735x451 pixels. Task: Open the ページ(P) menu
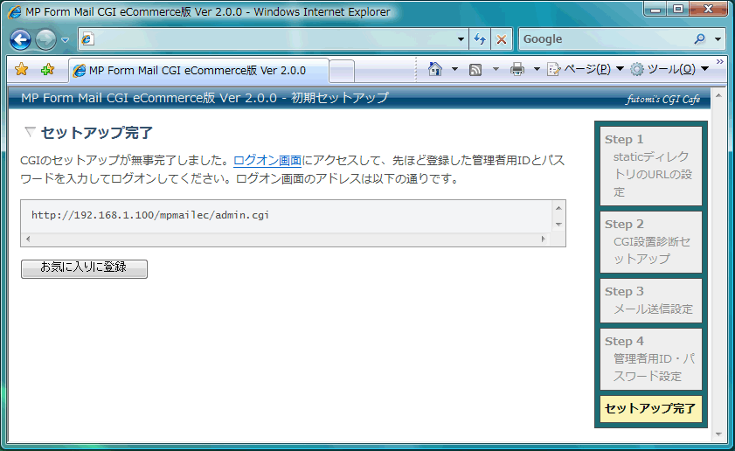click(586, 69)
